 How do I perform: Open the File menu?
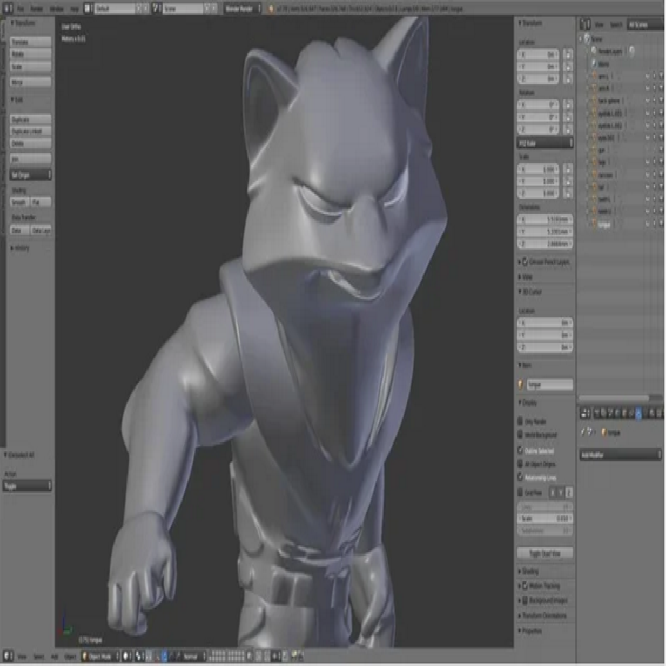point(21,7)
